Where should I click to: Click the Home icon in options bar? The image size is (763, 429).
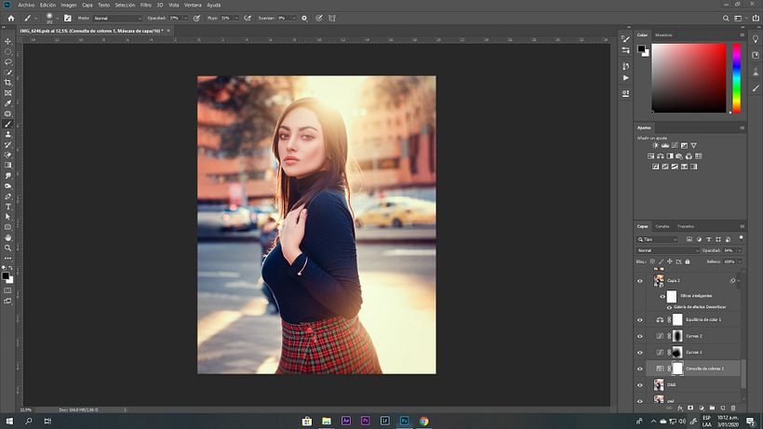coord(11,18)
